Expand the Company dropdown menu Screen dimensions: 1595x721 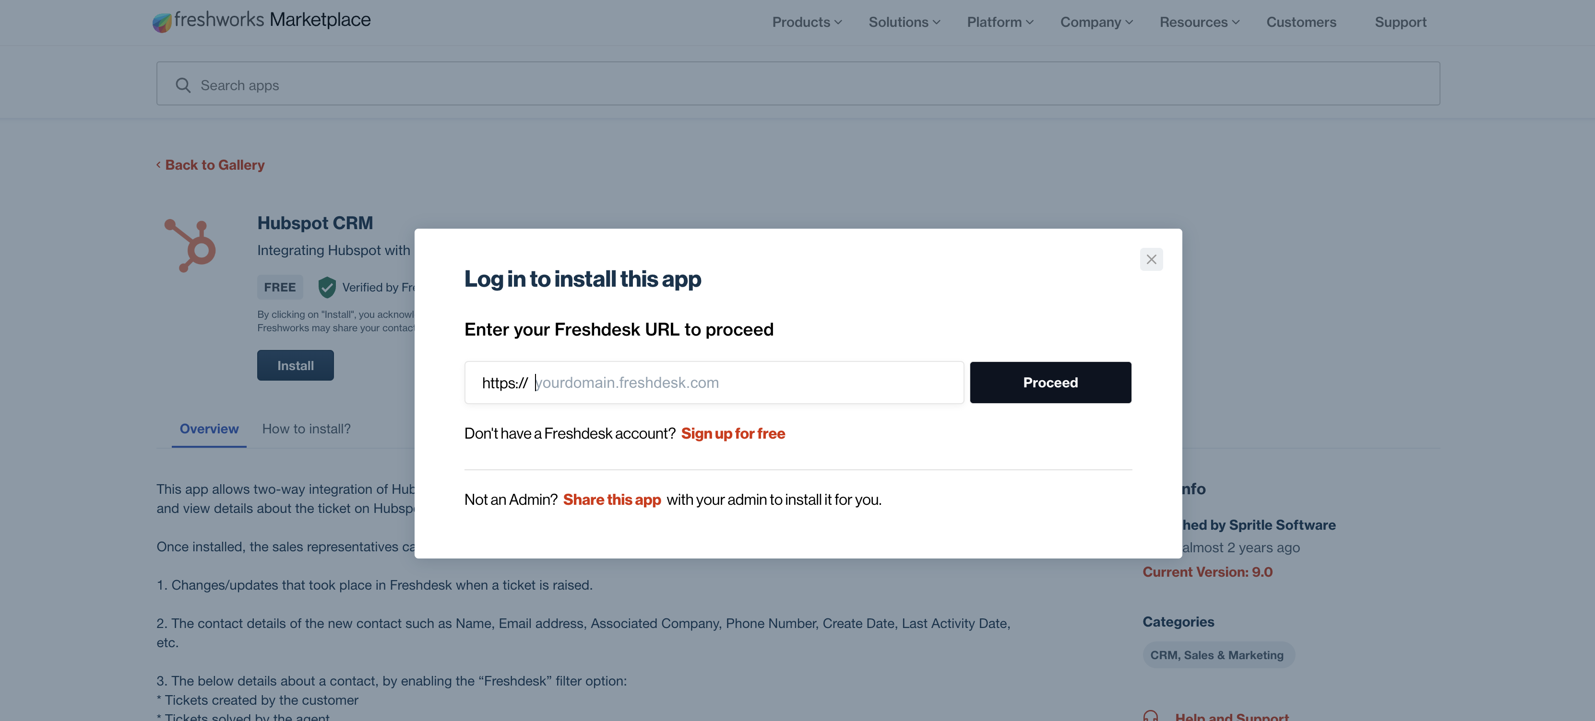[x=1096, y=22]
